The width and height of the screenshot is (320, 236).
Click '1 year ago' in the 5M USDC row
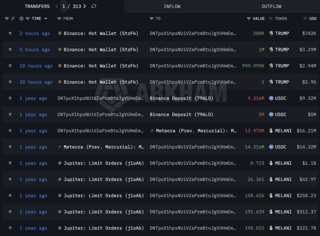[33, 114]
